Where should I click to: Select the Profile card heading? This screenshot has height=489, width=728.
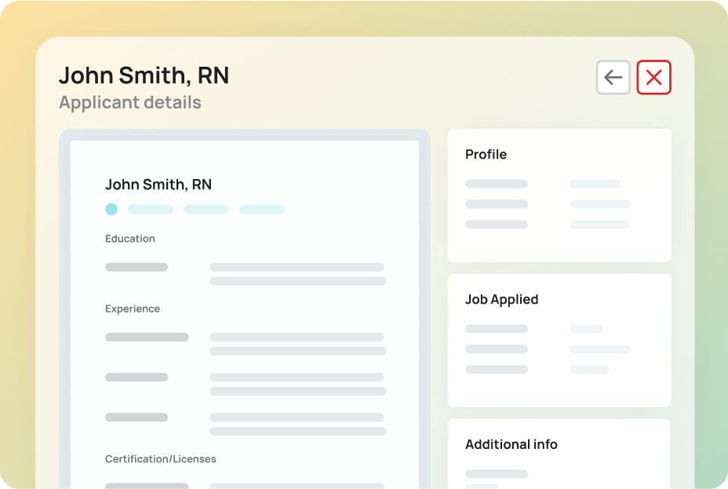coord(486,155)
